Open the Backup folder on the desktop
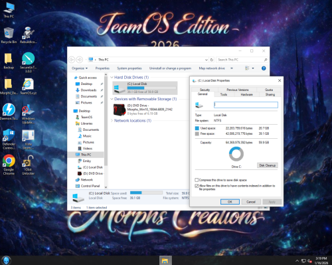The image size is (332, 265). click(9, 61)
